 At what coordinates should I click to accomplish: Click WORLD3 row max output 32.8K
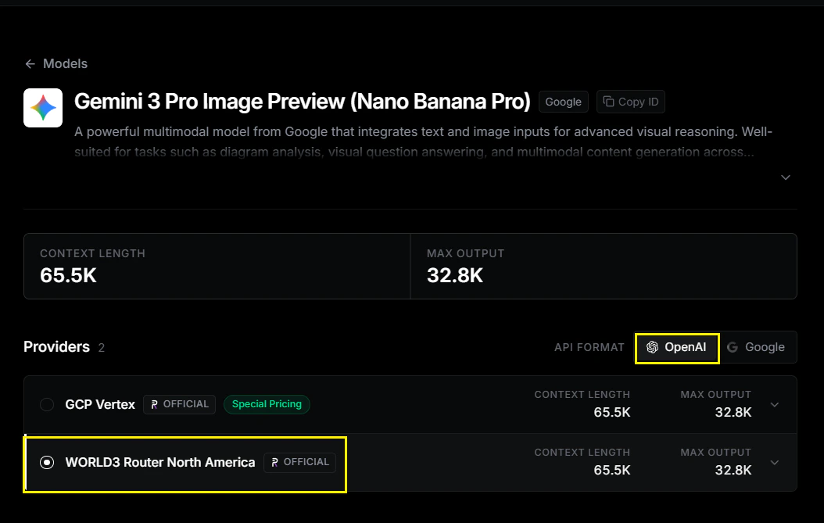733,470
